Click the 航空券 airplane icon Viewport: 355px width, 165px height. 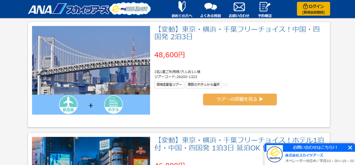pyautogui.click(x=68, y=105)
